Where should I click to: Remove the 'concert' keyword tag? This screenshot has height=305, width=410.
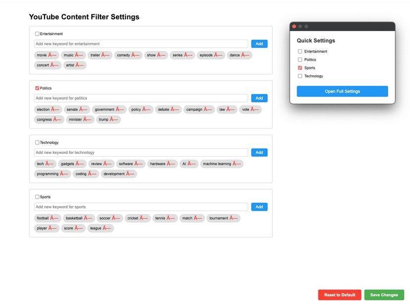coord(54,65)
